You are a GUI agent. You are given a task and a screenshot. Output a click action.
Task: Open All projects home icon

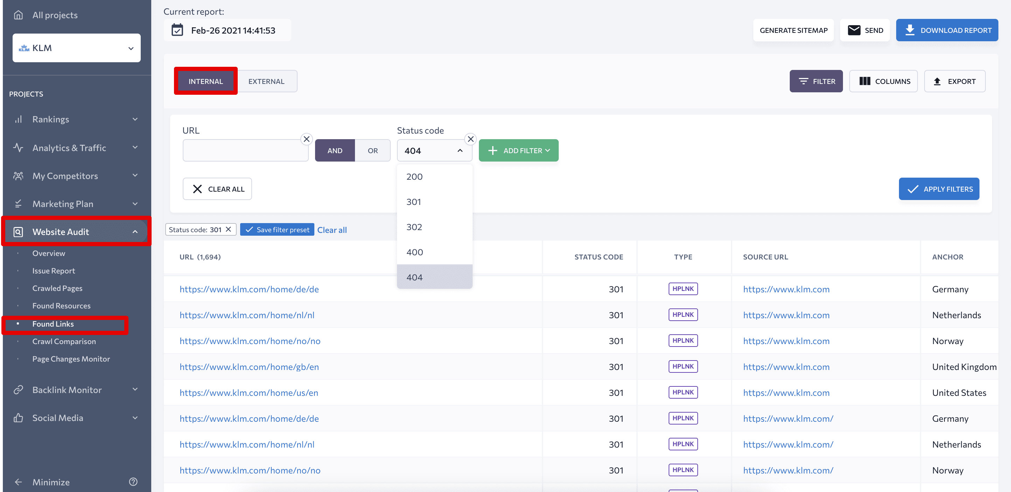click(x=18, y=15)
